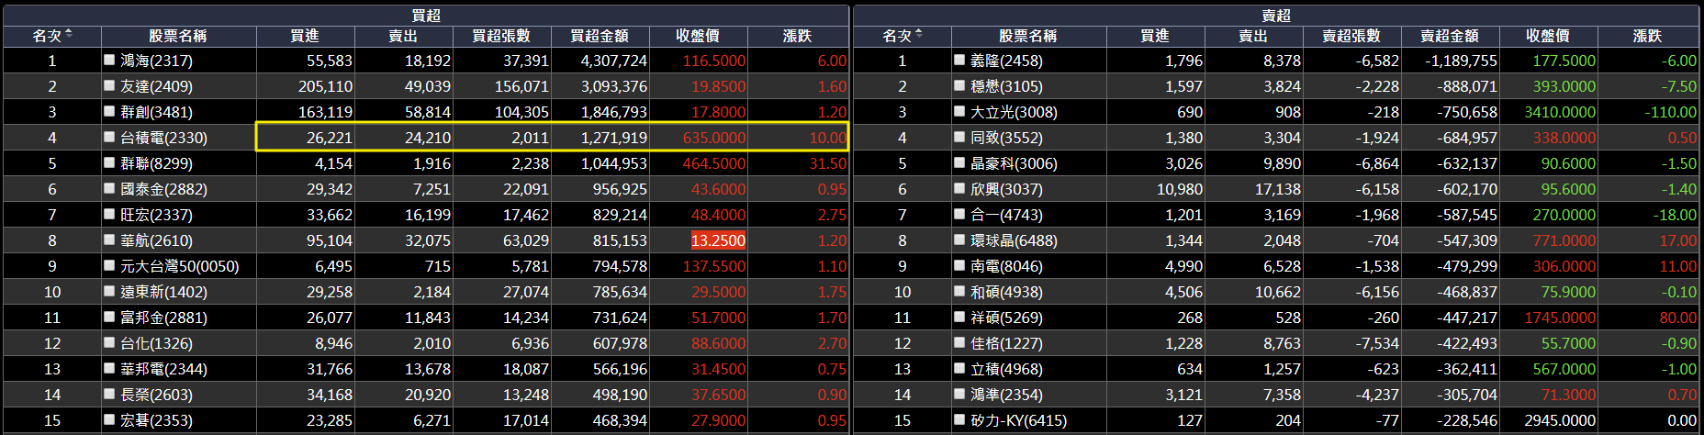
Task: Click the 買超 table title
Action: 426,15
